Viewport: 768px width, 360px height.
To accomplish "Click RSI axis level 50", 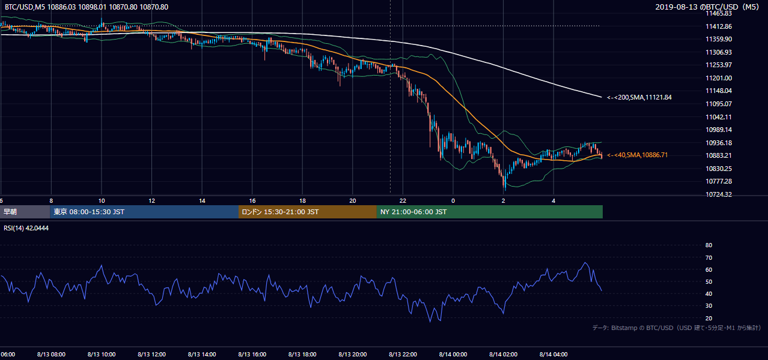I will pos(709,281).
